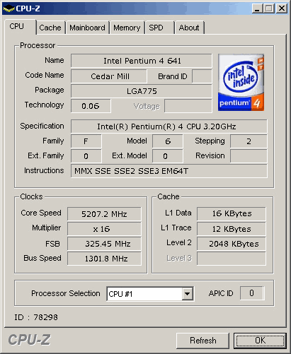Click the CPU-Z logo at bottom left
Image resolution: width=291 pixels, height=354 pixels.
pos(30,340)
